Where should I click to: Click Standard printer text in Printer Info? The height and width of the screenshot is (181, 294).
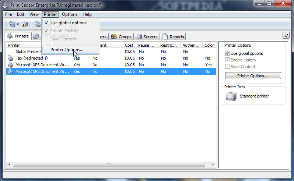point(254,96)
